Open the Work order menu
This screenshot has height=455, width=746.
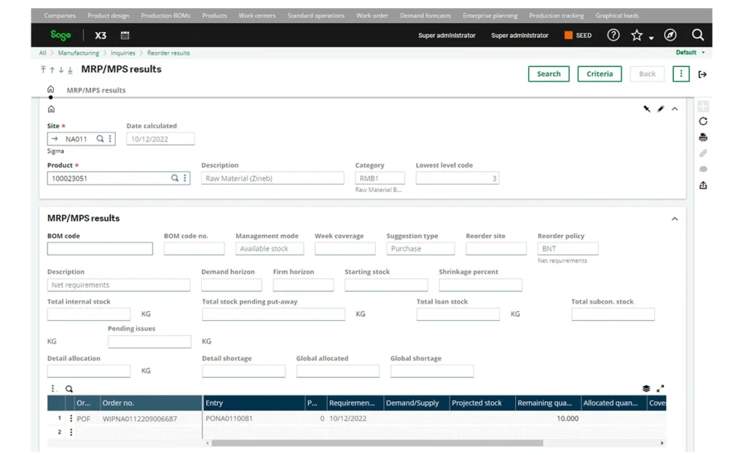click(x=372, y=15)
